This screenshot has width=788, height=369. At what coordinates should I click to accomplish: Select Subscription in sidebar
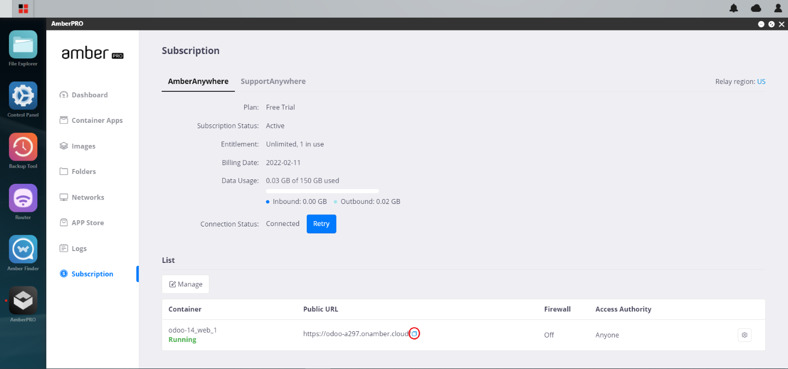(87, 274)
